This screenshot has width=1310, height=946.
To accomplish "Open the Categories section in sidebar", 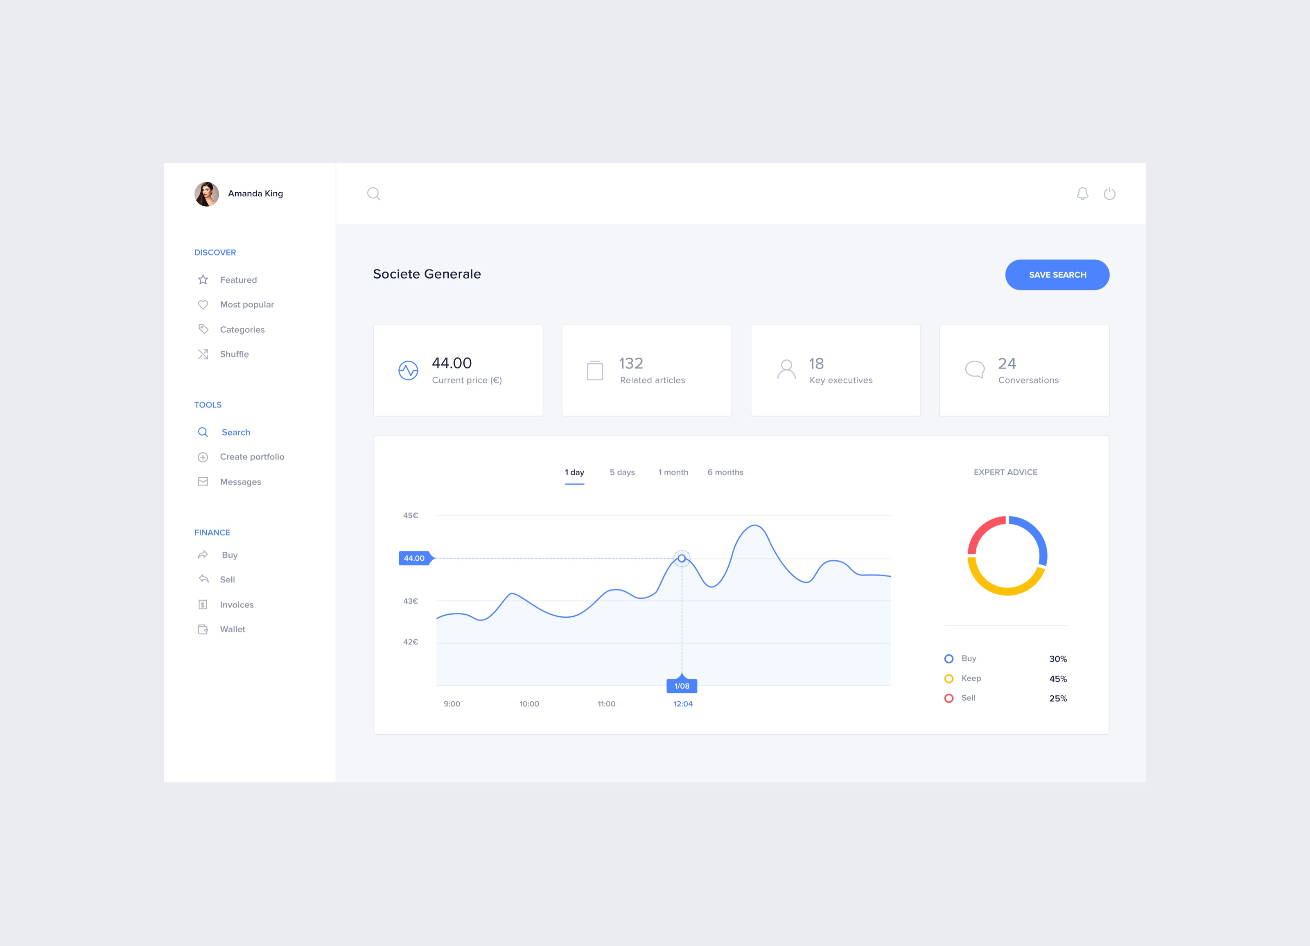I will click(x=241, y=329).
